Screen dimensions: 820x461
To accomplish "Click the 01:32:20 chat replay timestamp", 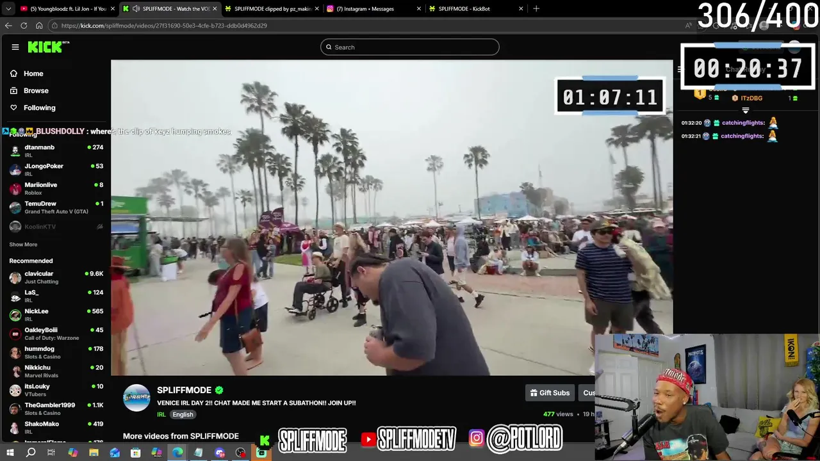I will 691,123.
